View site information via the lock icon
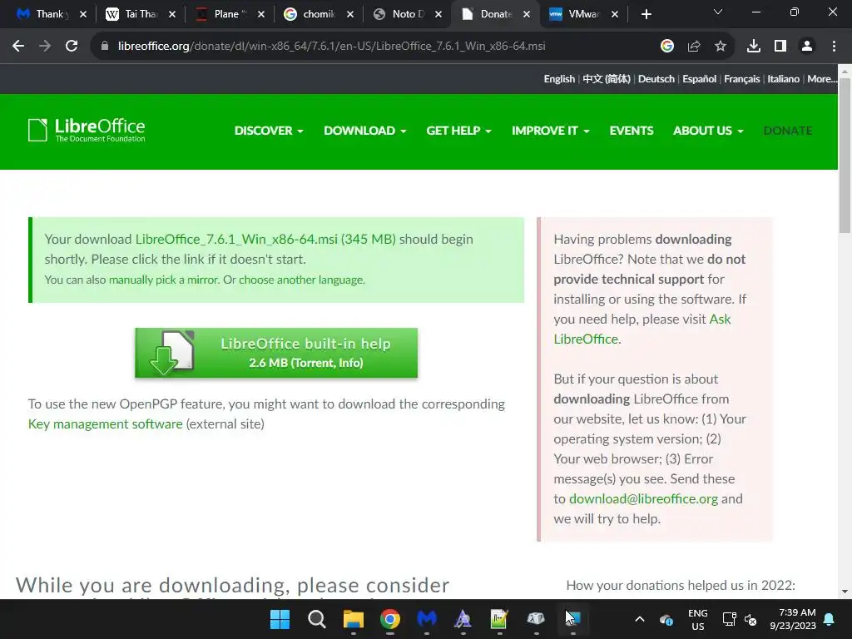Viewport: 852px width, 639px height. click(105, 47)
